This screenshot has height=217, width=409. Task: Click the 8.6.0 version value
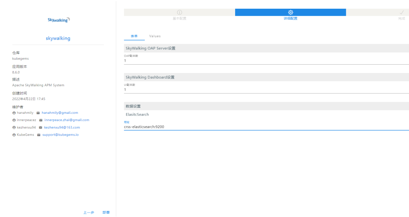[x=16, y=73]
